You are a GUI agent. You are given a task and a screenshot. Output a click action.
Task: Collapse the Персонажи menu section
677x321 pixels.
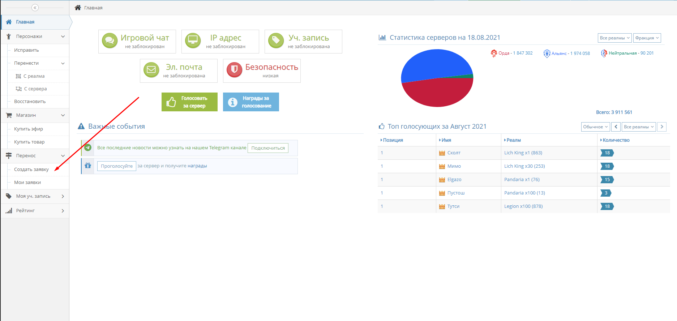point(63,37)
